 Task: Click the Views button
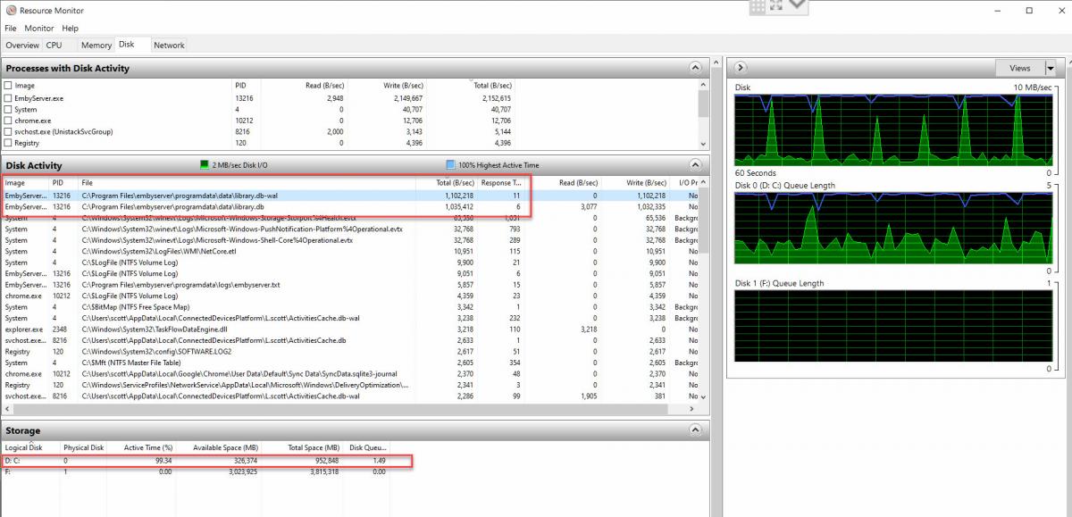coord(1019,68)
